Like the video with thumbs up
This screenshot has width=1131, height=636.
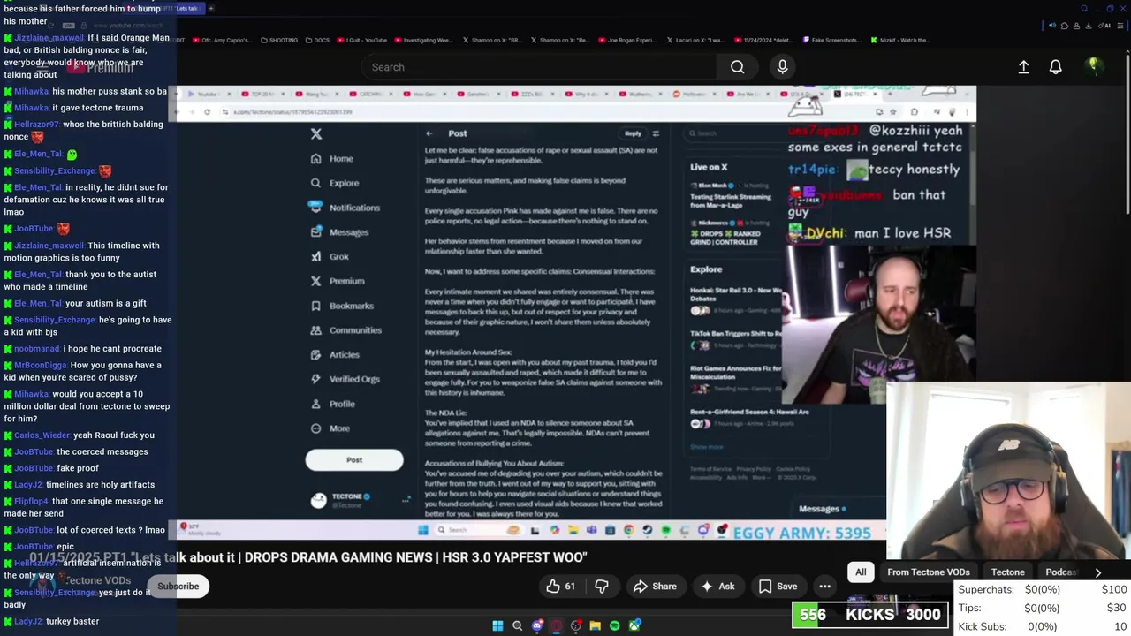(x=560, y=587)
